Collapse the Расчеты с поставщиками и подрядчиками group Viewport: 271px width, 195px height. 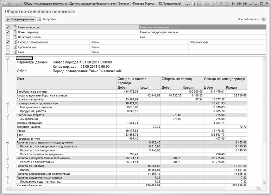click(x=8, y=143)
